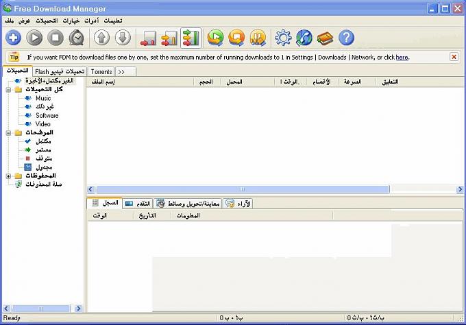Close the tip bar with red X
The width and height of the screenshot is (466, 325).
454,57
